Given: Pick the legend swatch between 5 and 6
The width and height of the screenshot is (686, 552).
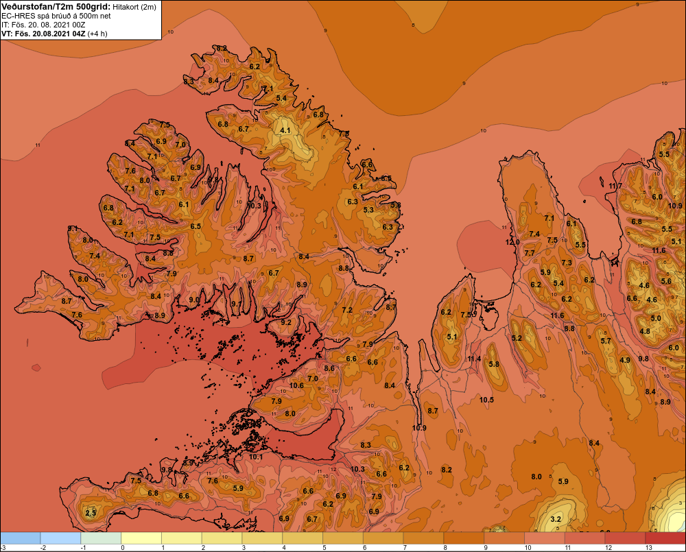Looking at the screenshot, I should pyautogui.click(x=343, y=538).
